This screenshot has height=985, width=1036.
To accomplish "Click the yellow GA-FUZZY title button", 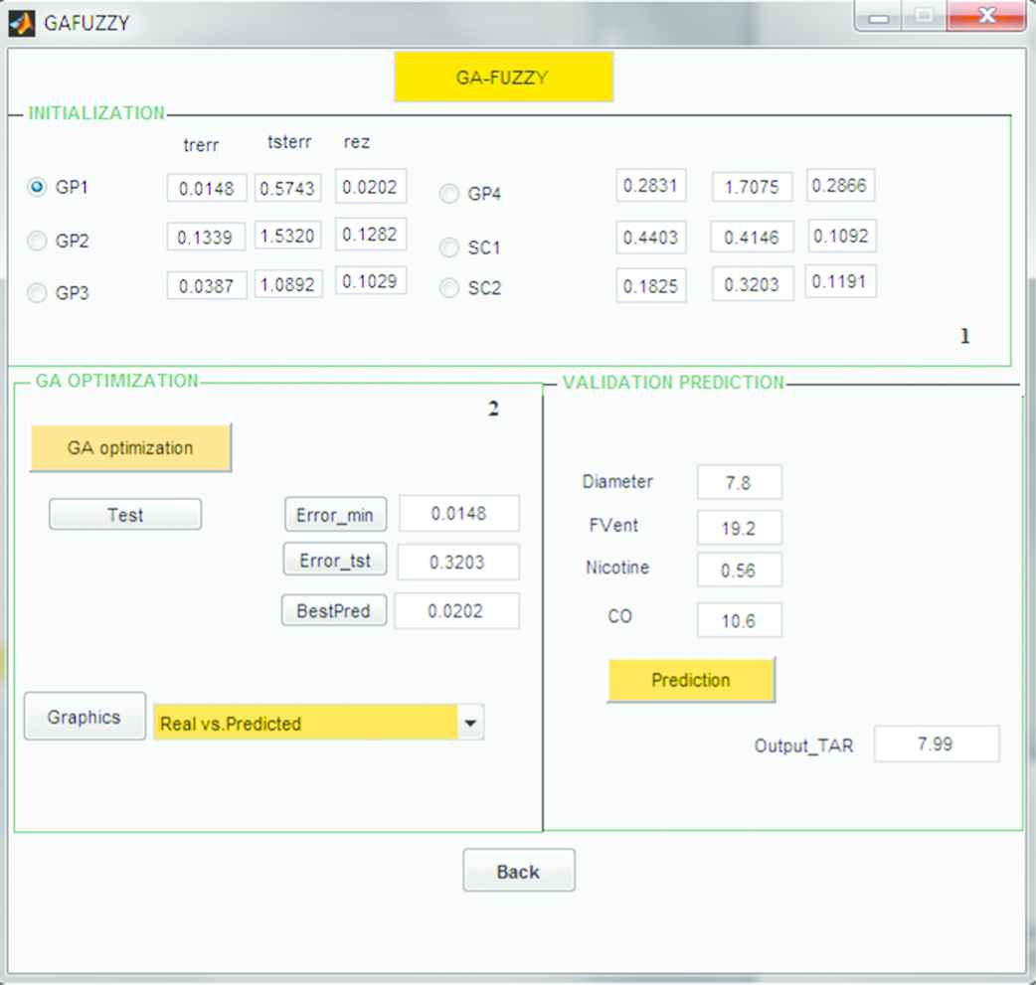I will 503,78.
